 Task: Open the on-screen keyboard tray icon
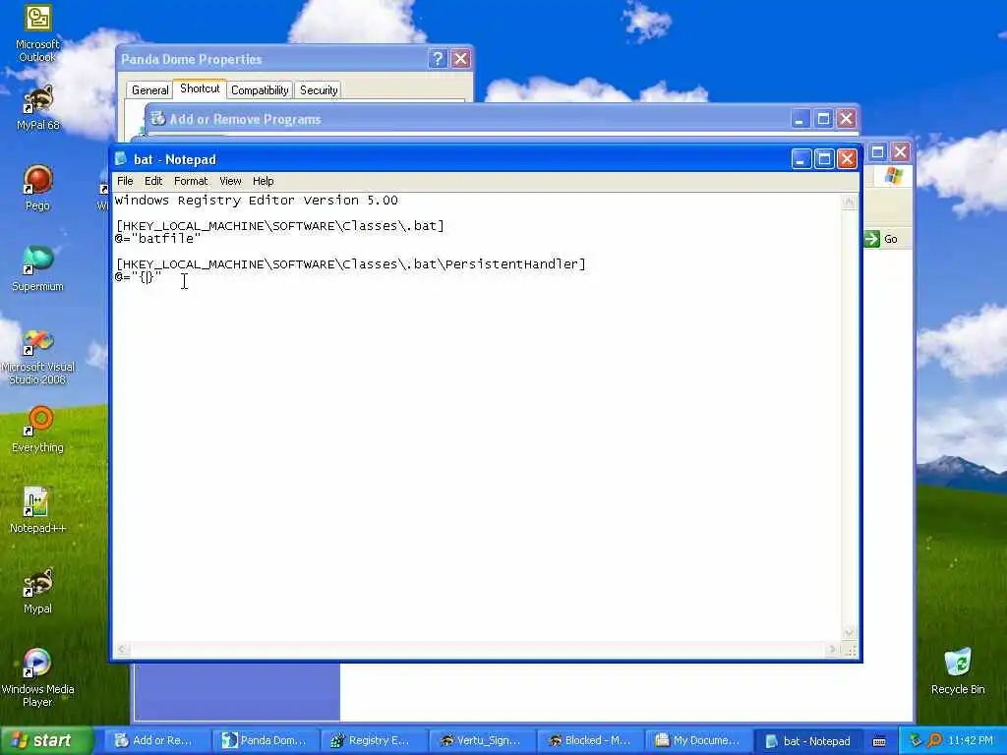pyautogui.click(x=879, y=741)
